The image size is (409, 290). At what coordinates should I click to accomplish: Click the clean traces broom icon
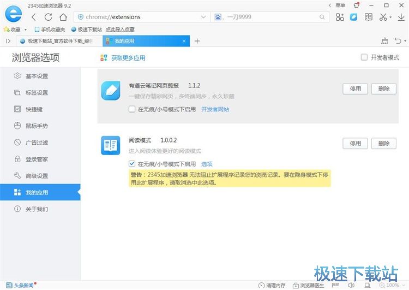pyautogui.click(x=384, y=41)
